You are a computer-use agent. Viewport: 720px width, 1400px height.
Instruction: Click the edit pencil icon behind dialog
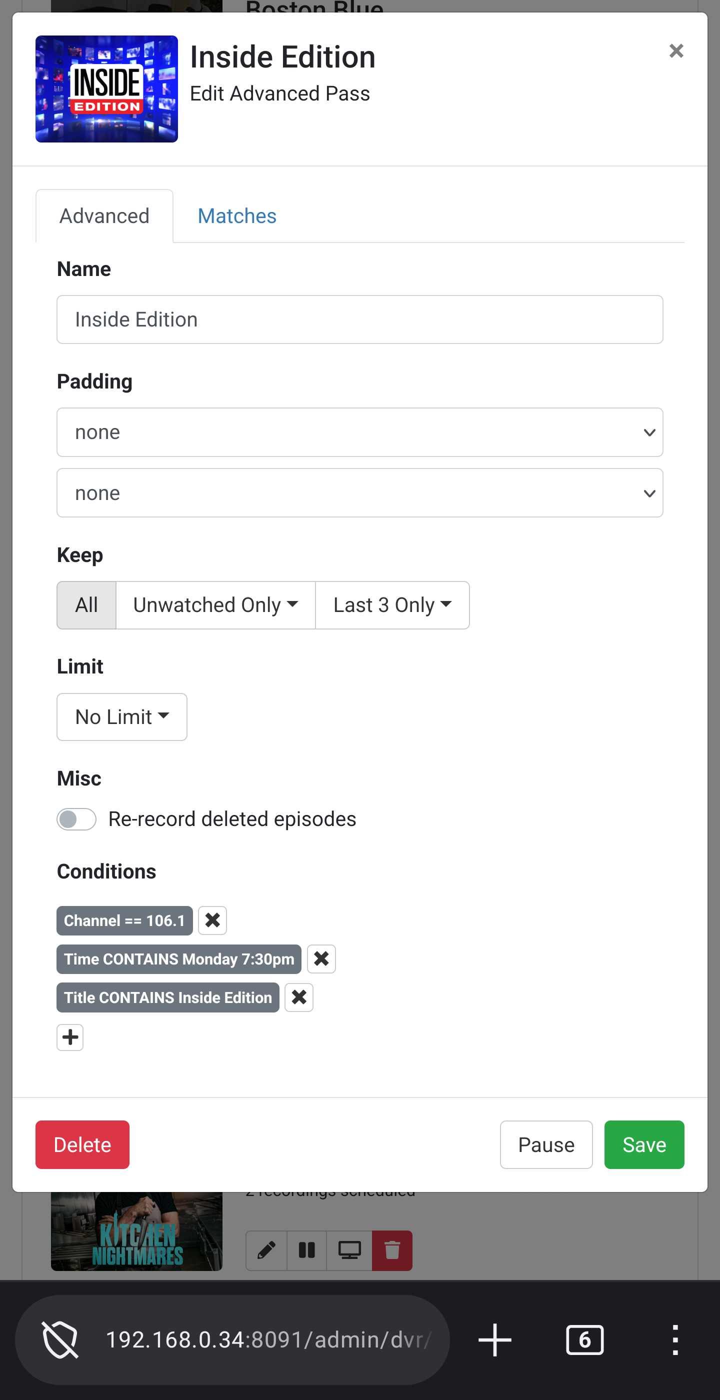(x=266, y=1250)
